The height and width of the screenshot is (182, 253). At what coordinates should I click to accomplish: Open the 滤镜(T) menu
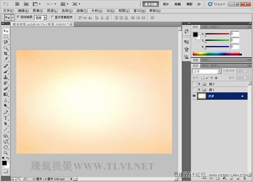click(x=82, y=11)
